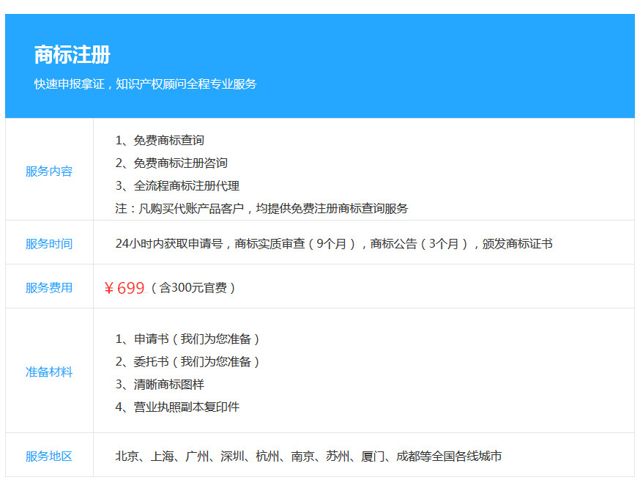Screen dimensions: 640x488
Task: Click the red ¥699 price
Action: pos(124,288)
